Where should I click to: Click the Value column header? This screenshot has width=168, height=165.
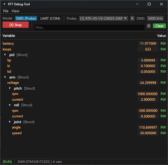161,36
